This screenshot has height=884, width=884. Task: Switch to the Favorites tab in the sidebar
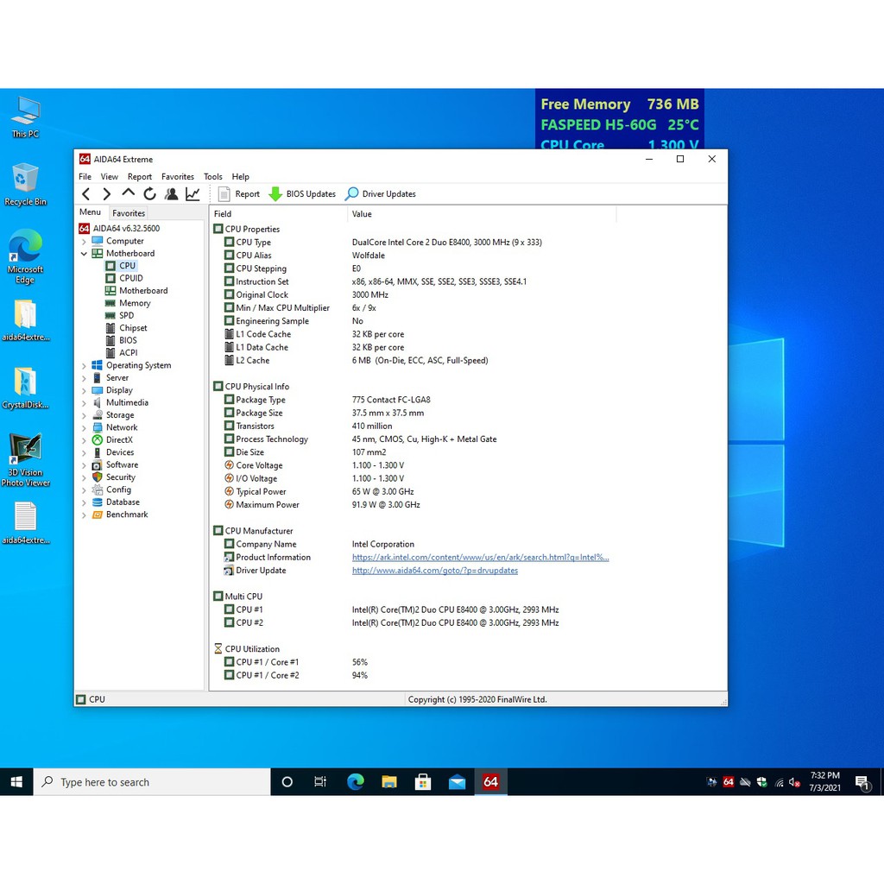pyautogui.click(x=129, y=213)
